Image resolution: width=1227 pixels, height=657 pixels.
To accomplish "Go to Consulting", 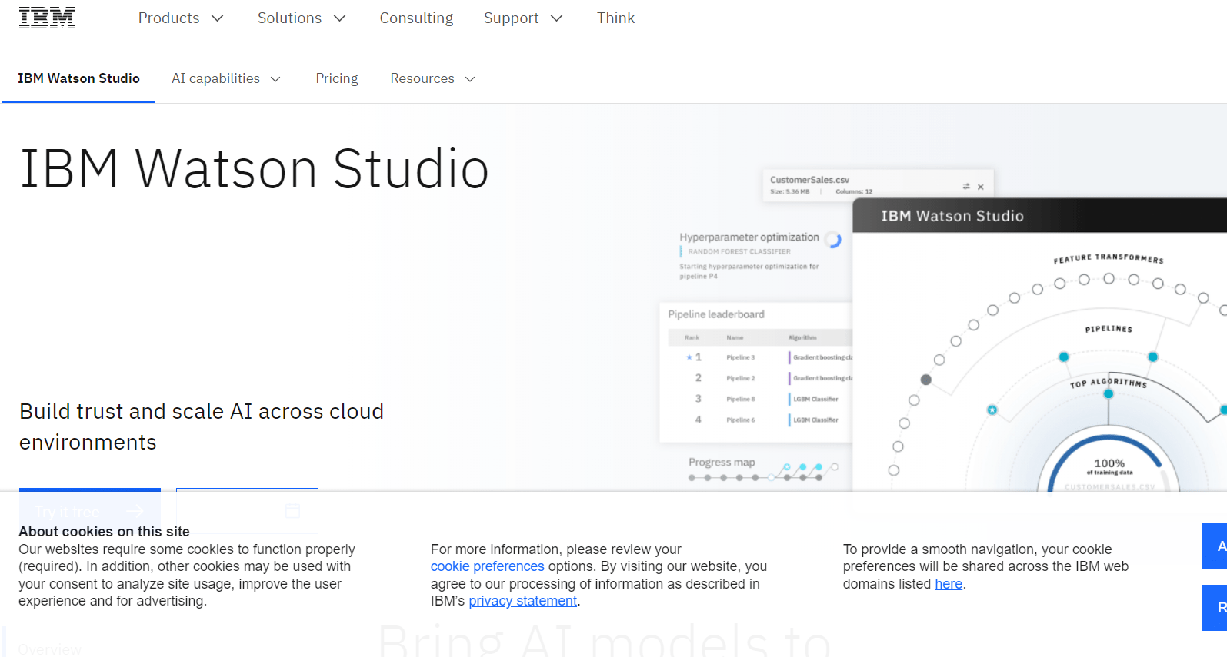I will pyautogui.click(x=416, y=18).
